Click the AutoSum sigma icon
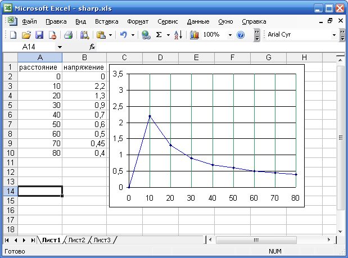The width and height of the screenshot is (348, 258). 159,35
